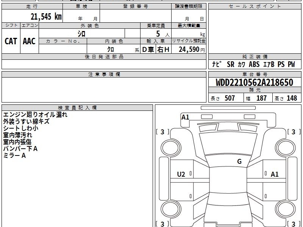303x227 pixels.
Task: Select the seating capacity 5 人
Action: pyautogui.click(x=162, y=34)
